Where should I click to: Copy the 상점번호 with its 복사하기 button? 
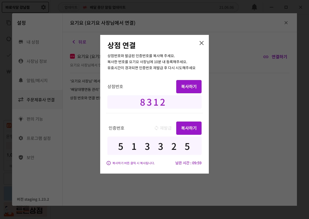pyautogui.click(x=189, y=87)
